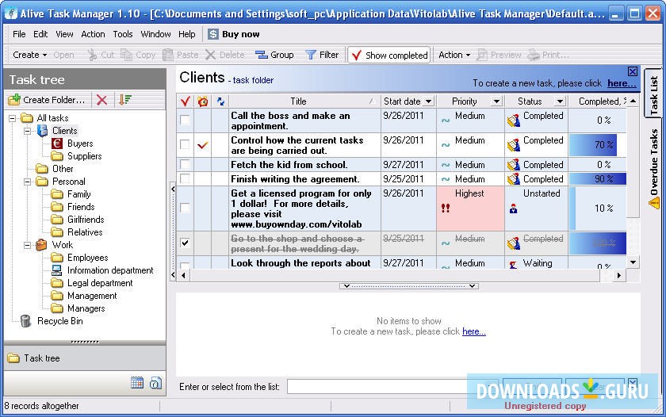This screenshot has height=417, width=666.
Task: Click the 'here...' link in empty pane
Action: (473, 331)
